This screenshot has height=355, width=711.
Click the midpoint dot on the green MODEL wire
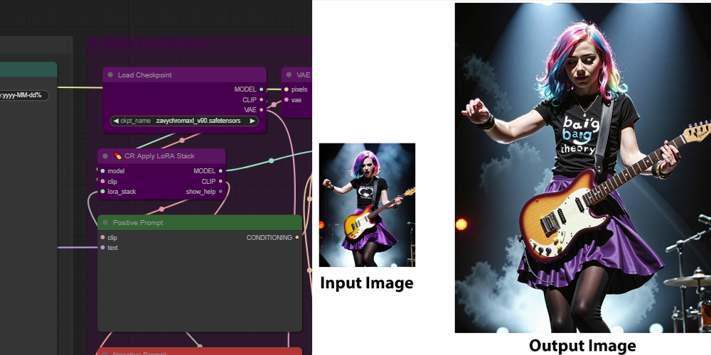(x=271, y=160)
